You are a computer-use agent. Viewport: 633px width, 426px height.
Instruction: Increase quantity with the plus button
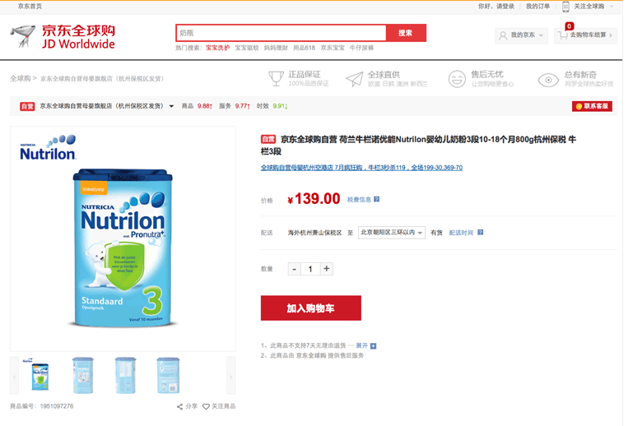(327, 268)
